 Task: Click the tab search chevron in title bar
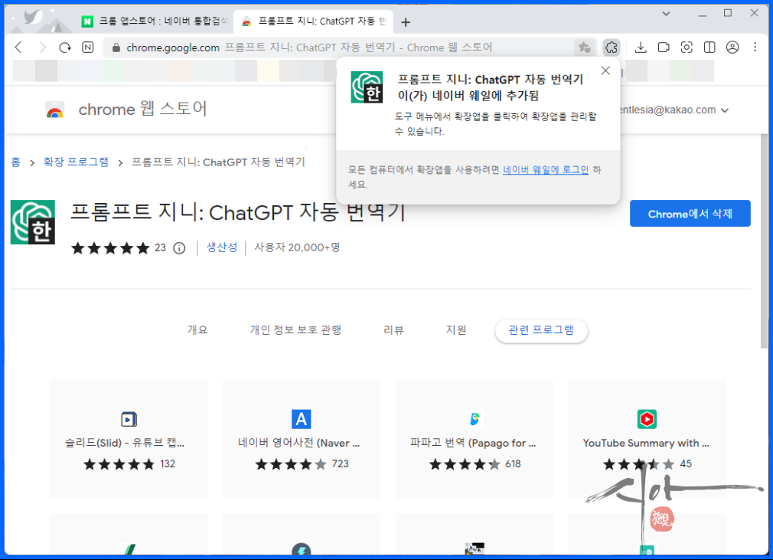(x=666, y=13)
